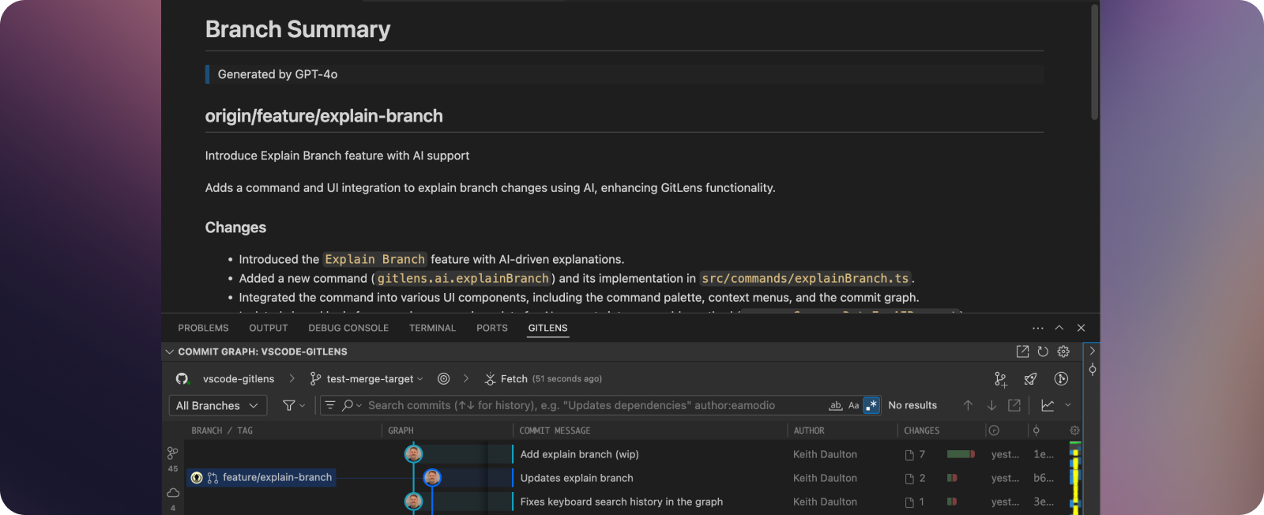This screenshot has width=1264, height=515.
Task: Open the column settings gear icon
Action: pos(1074,430)
